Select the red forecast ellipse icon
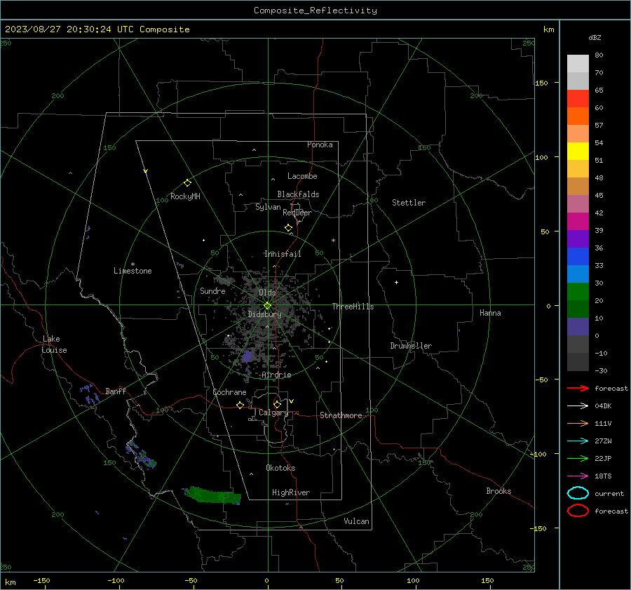The image size is (631, 590). click(x=578, y=511)
